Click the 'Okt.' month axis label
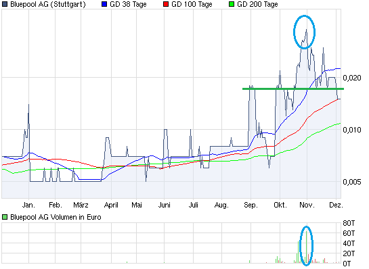Viewport: 369px width, 269px height. click(x=280, y=205)
